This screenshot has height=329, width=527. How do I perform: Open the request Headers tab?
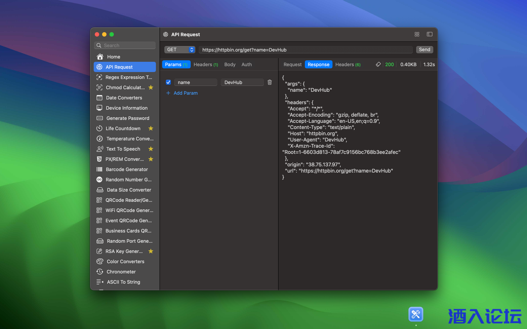(205, 64)
